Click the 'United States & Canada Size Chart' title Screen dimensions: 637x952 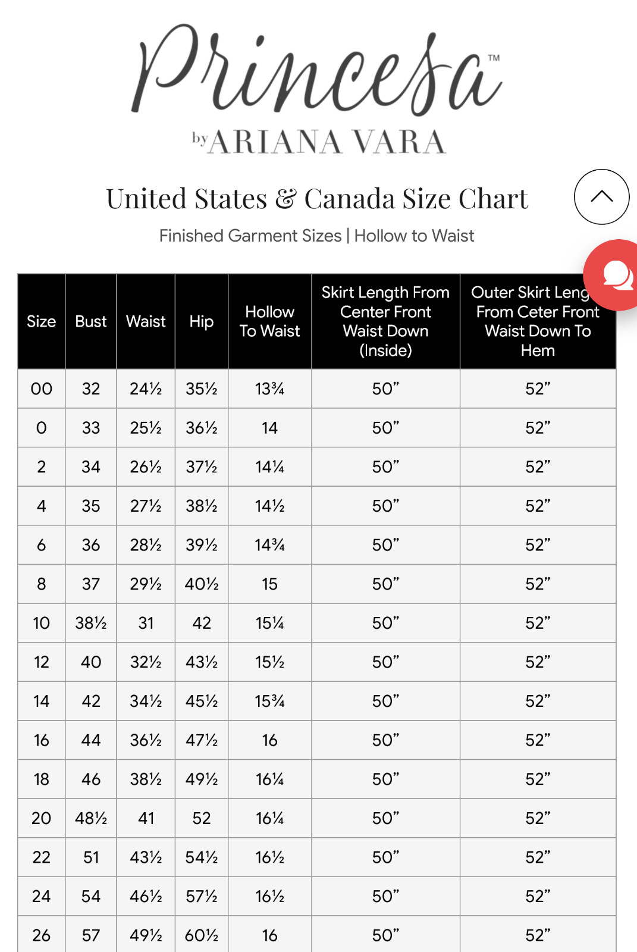pos(317,199)
